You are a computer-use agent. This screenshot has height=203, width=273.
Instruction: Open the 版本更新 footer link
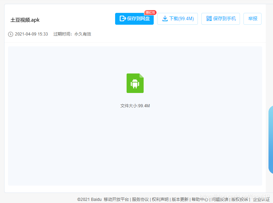(x=180, y=199)
